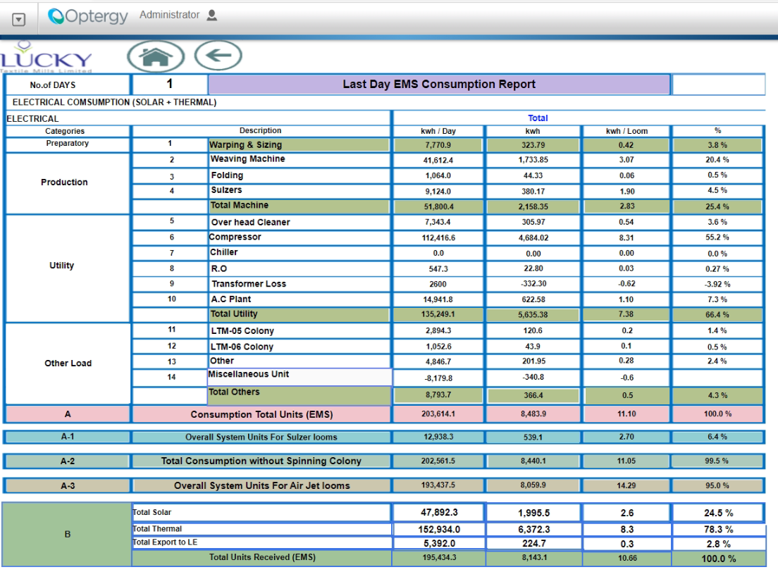This screenshot has width=778, height=572.
Task: Click the Last Day EMS Consumption Report title
Action: click(x=438, y=85)
